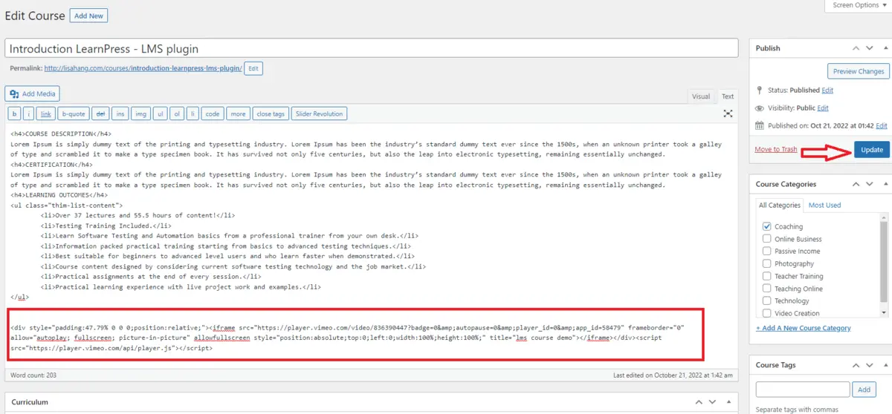Switch editor to Text tab
The height and width of the screenshot is (414, 892).
click(728, 96)
